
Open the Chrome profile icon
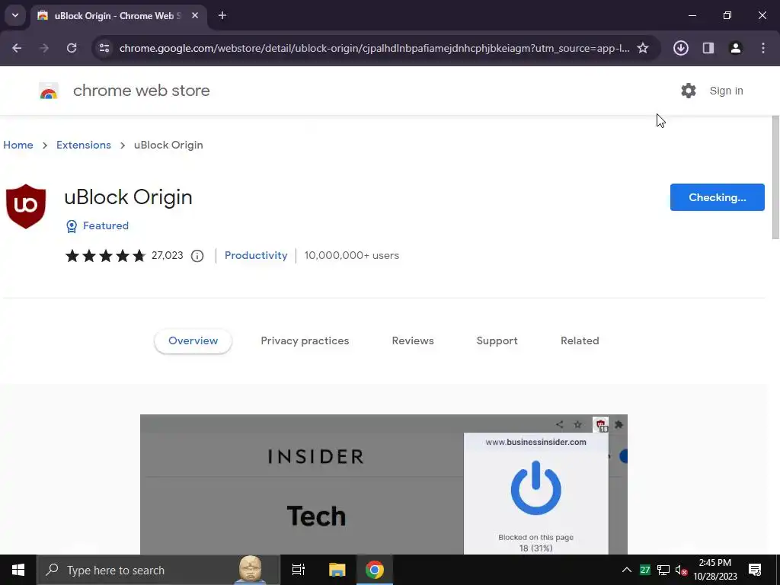pos(735,48)
